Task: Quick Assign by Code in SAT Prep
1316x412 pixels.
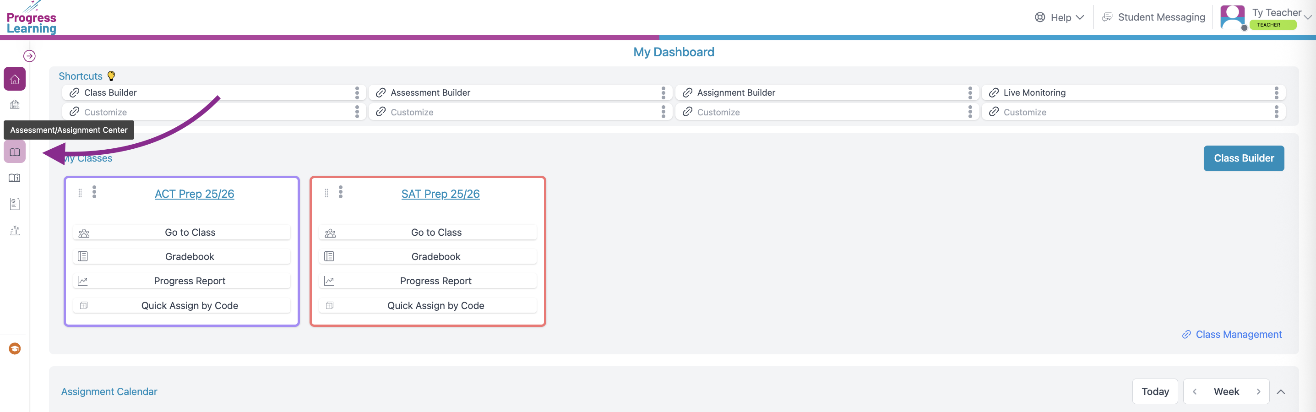Action: coord(428,305)
